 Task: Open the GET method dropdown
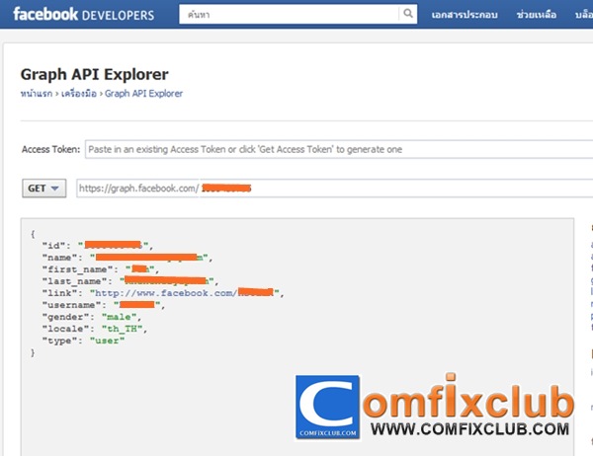tap(43, 189)
